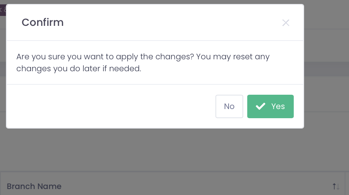The height and width of the screenshot is (195, 349).
Task: Click the sort arrows in Branch Name column
Action: 336,186
